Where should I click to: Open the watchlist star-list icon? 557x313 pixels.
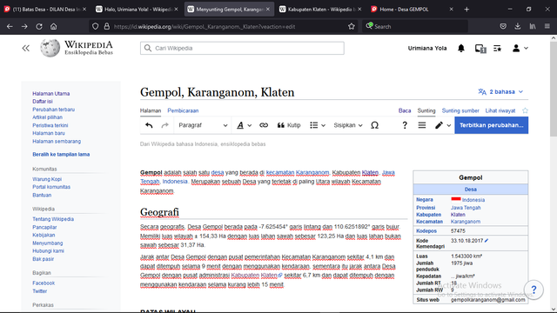pyautogui.click(x=497, y=49)
